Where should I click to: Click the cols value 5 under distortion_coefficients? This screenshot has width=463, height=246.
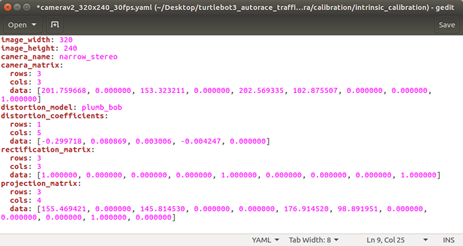39,133
